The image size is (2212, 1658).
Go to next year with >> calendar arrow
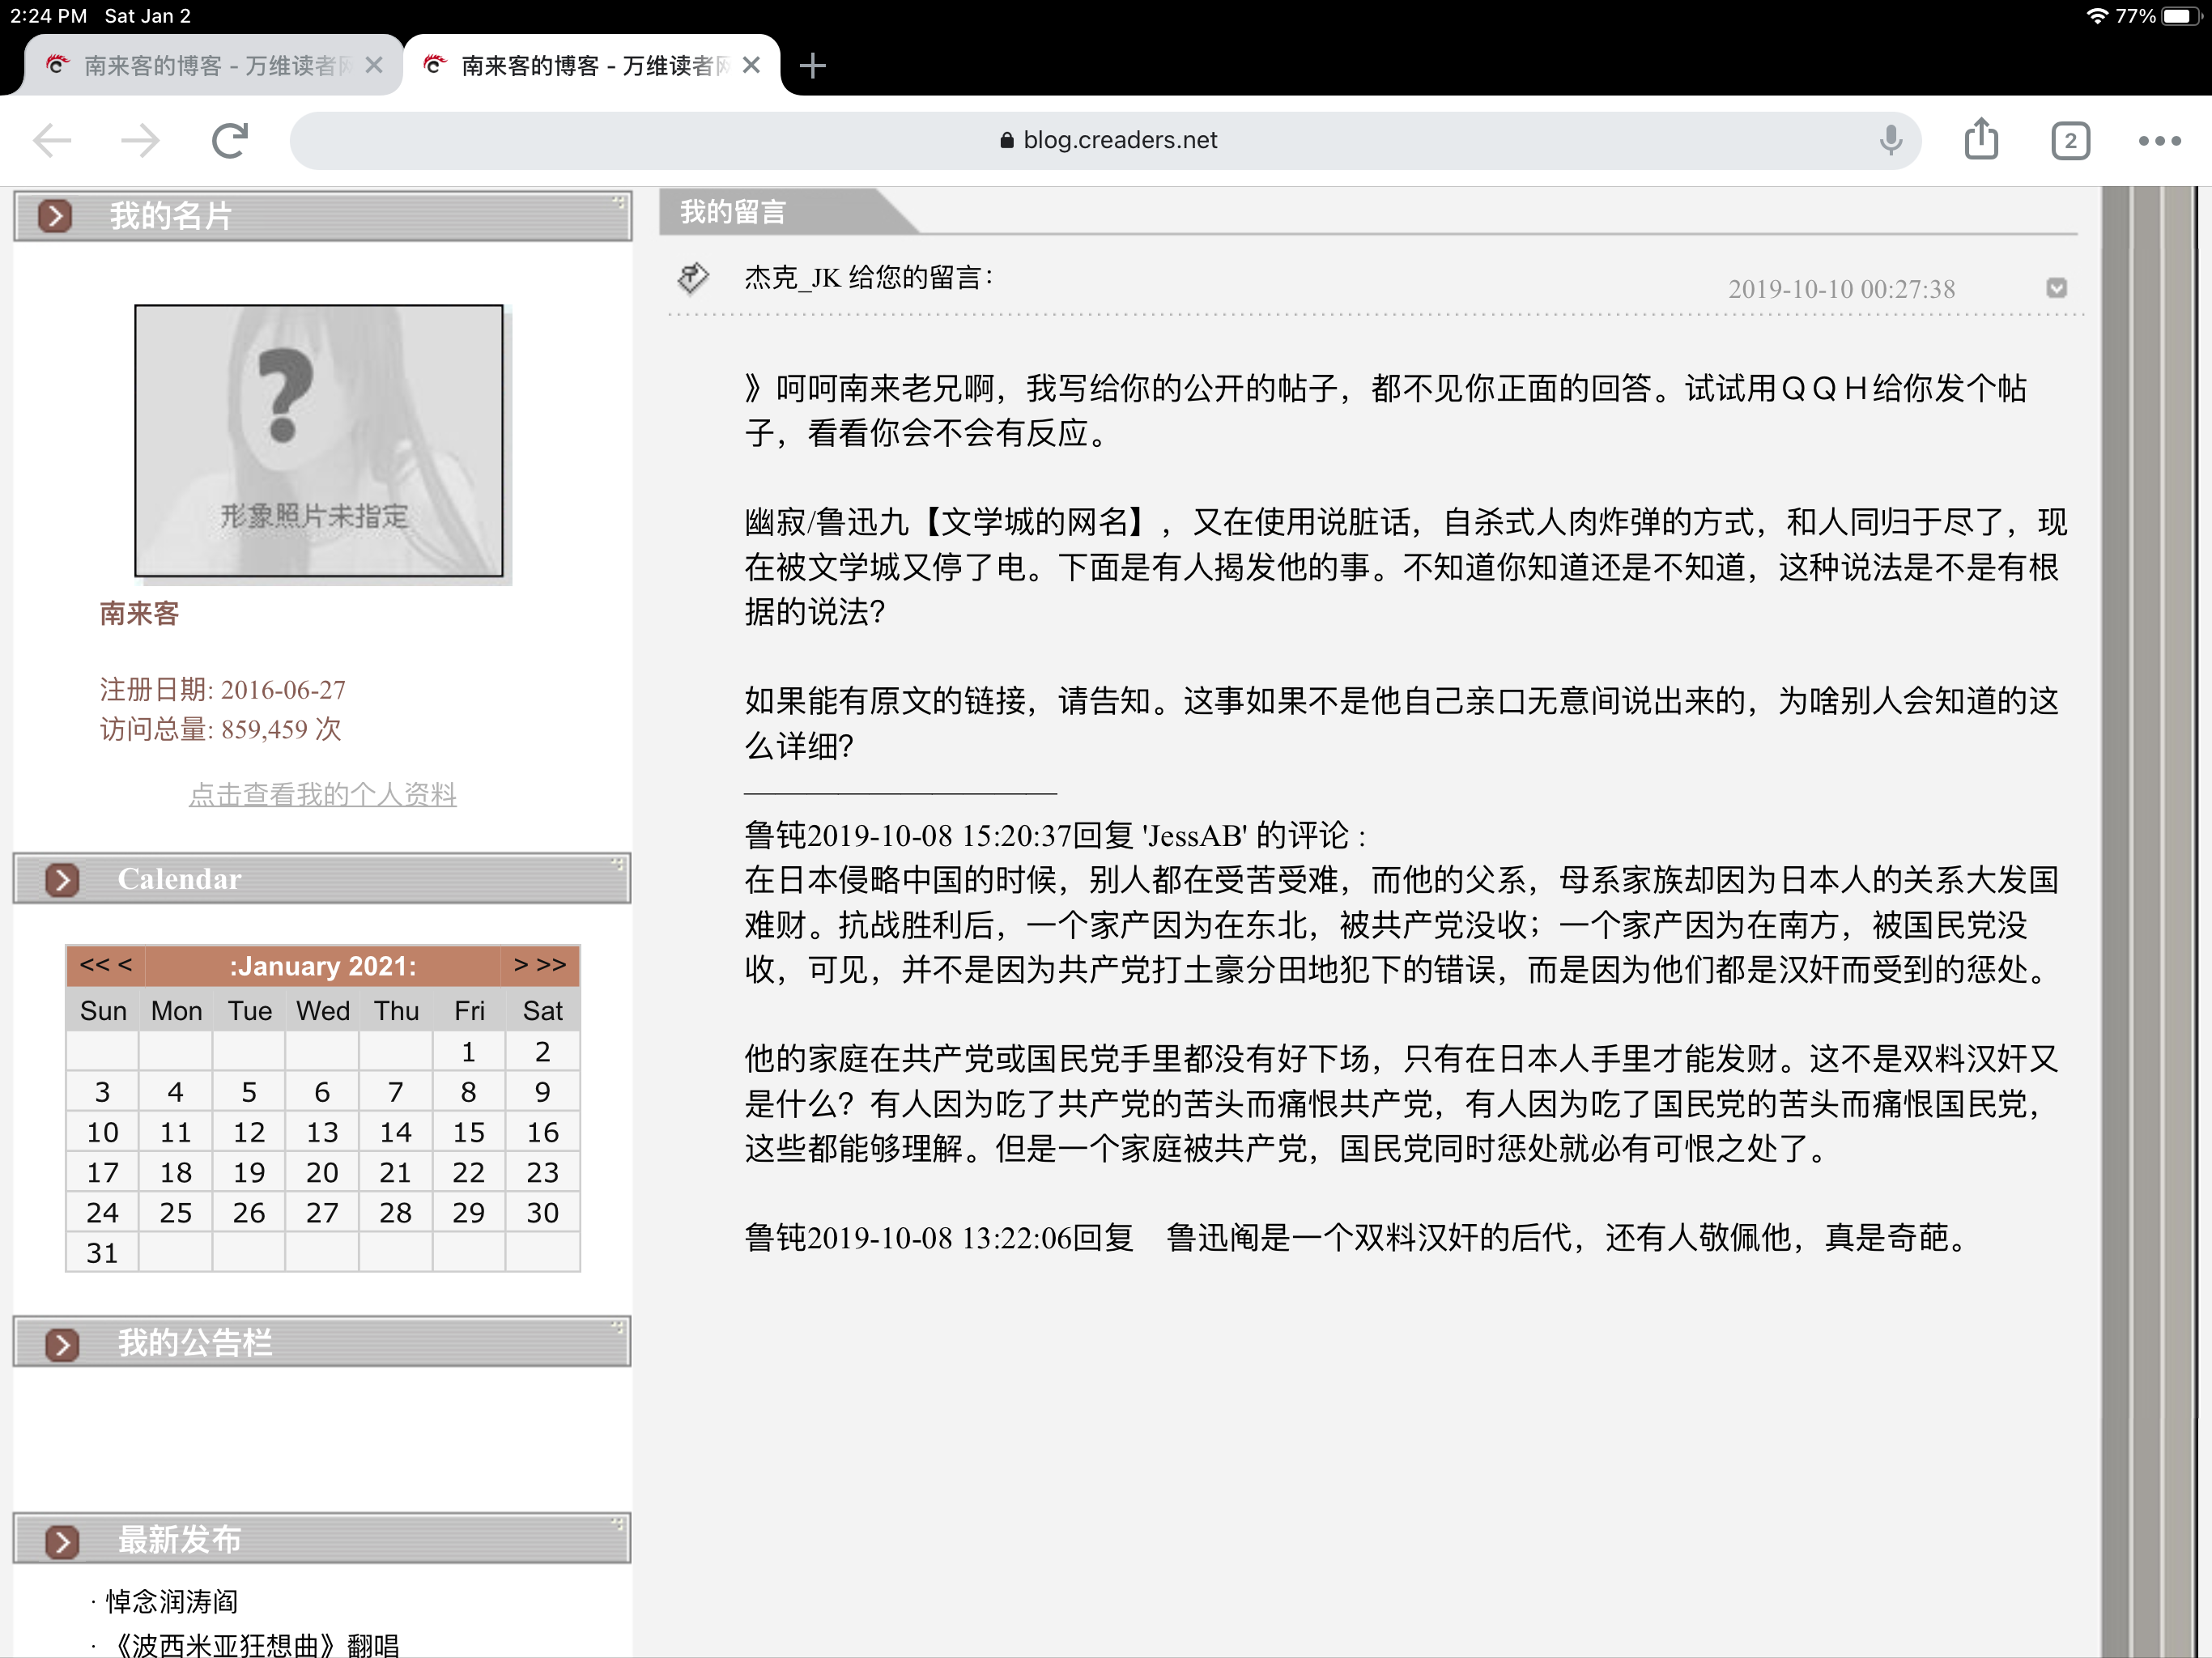pos(551,965)
